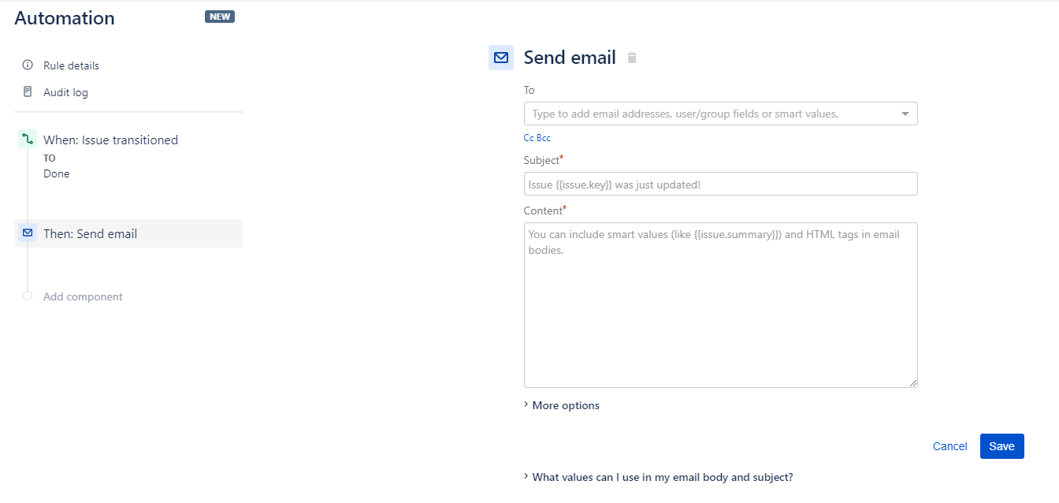Select the When: Issue transitioned trigger
Image resolution: width=1059 pixels, height=503 pixels.
(x=110, y=140)
